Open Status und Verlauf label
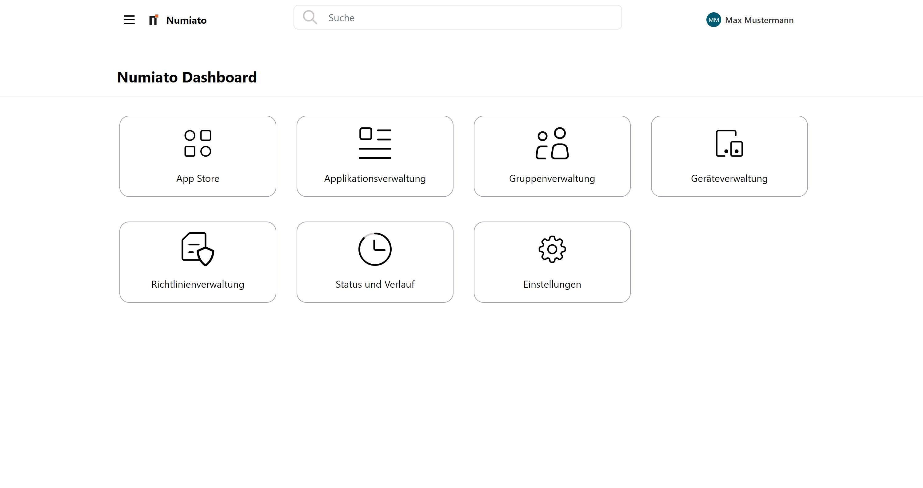 click(x=375, y=284)
